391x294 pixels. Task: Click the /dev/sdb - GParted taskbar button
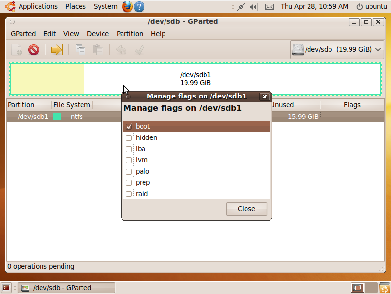(x=66, y=288)
